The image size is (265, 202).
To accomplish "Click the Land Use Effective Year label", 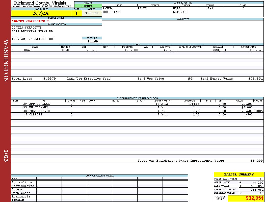I will tap(89, 79).
